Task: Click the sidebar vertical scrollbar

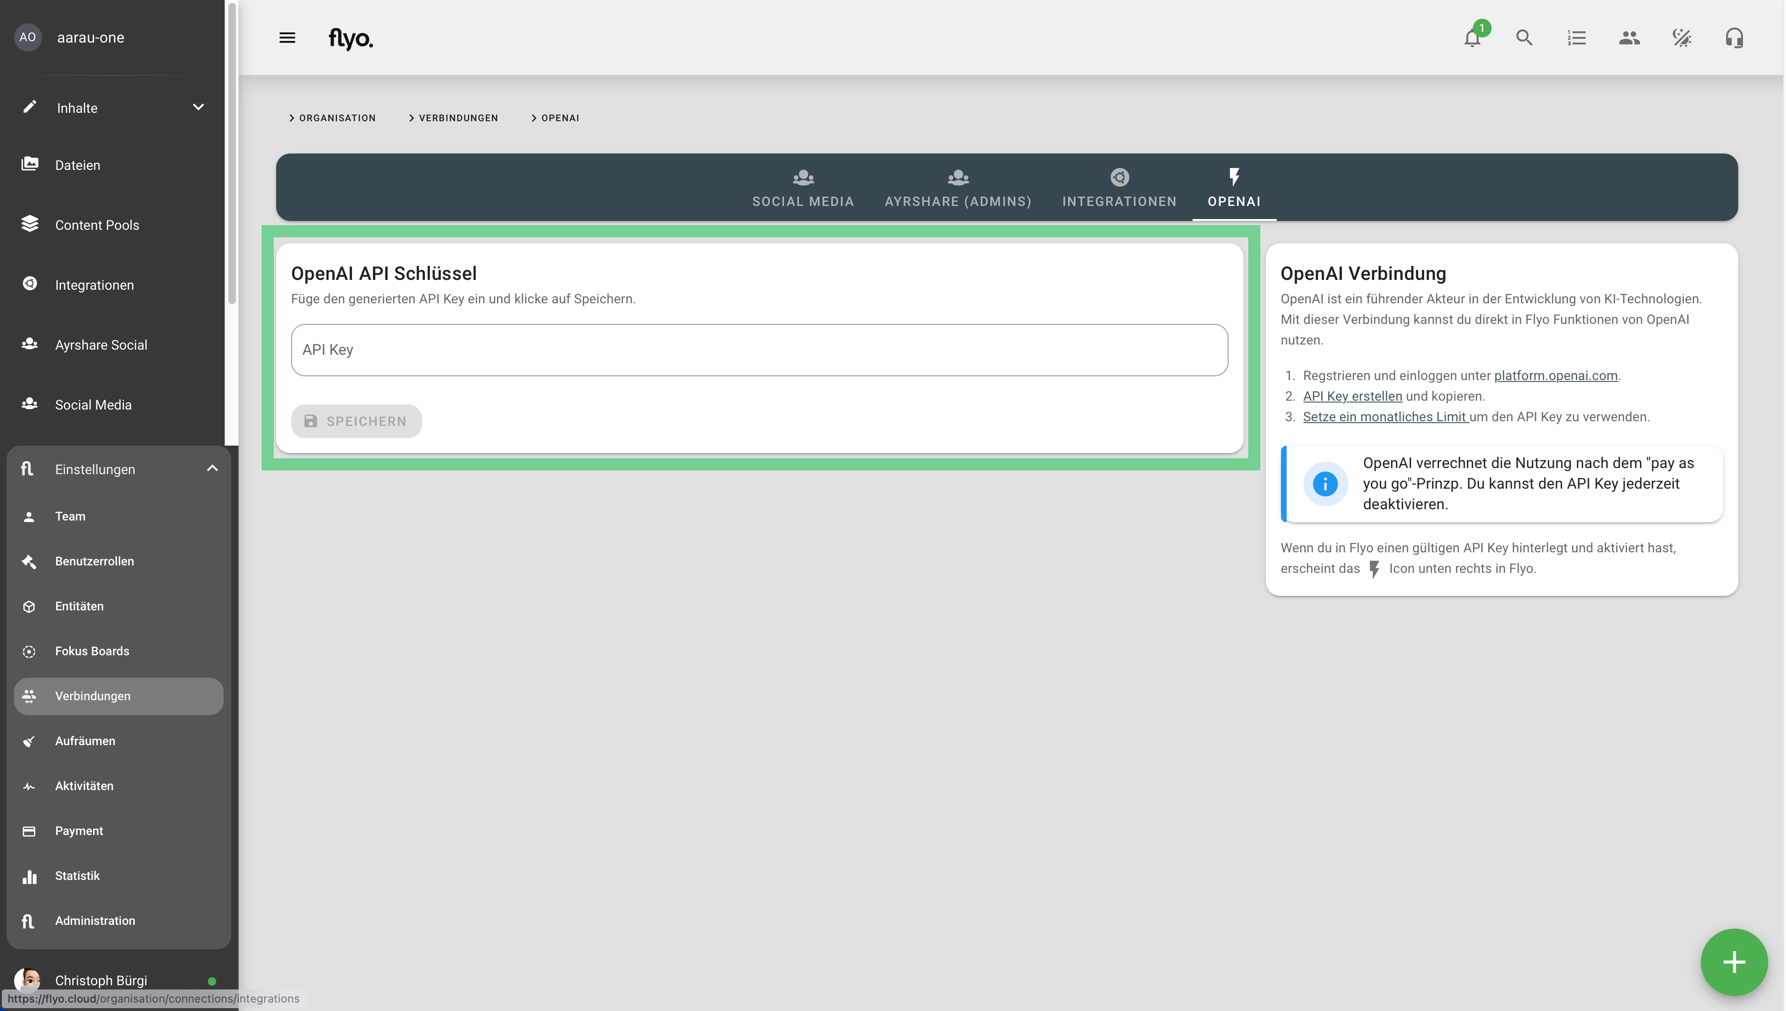Action: point(232,154)
